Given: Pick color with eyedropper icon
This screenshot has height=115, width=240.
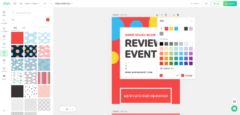Looking at the screenshot, I should (x=177, y=75).
